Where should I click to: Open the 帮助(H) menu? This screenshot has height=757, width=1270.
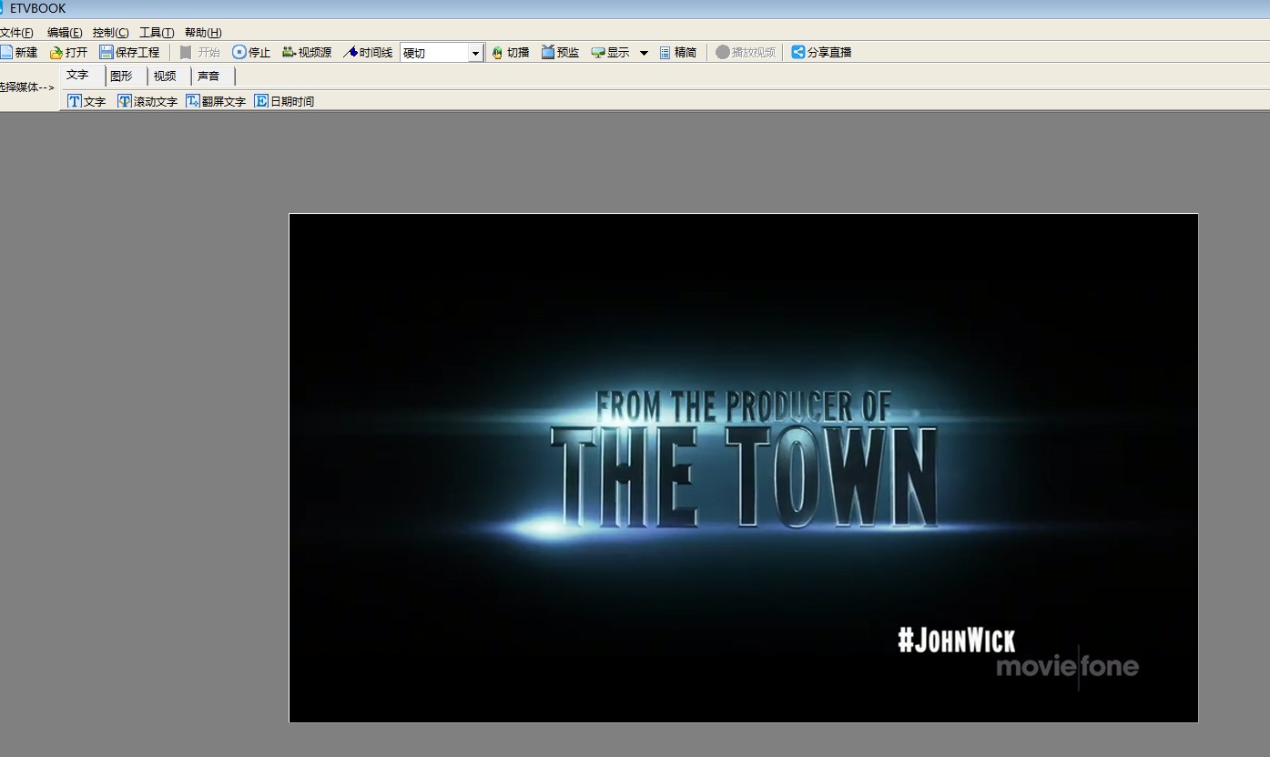(x=203, y=33)
